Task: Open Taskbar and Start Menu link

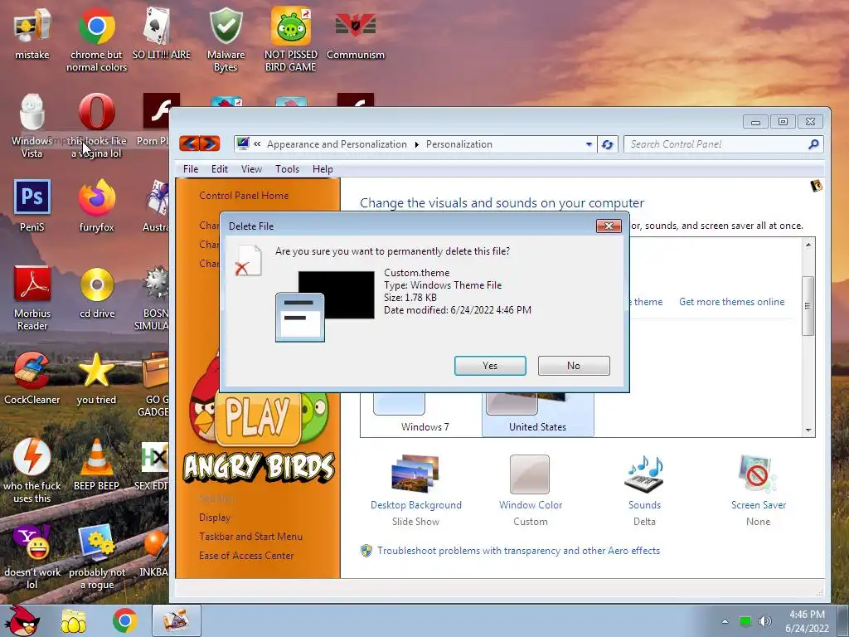Action: [250, 537]
